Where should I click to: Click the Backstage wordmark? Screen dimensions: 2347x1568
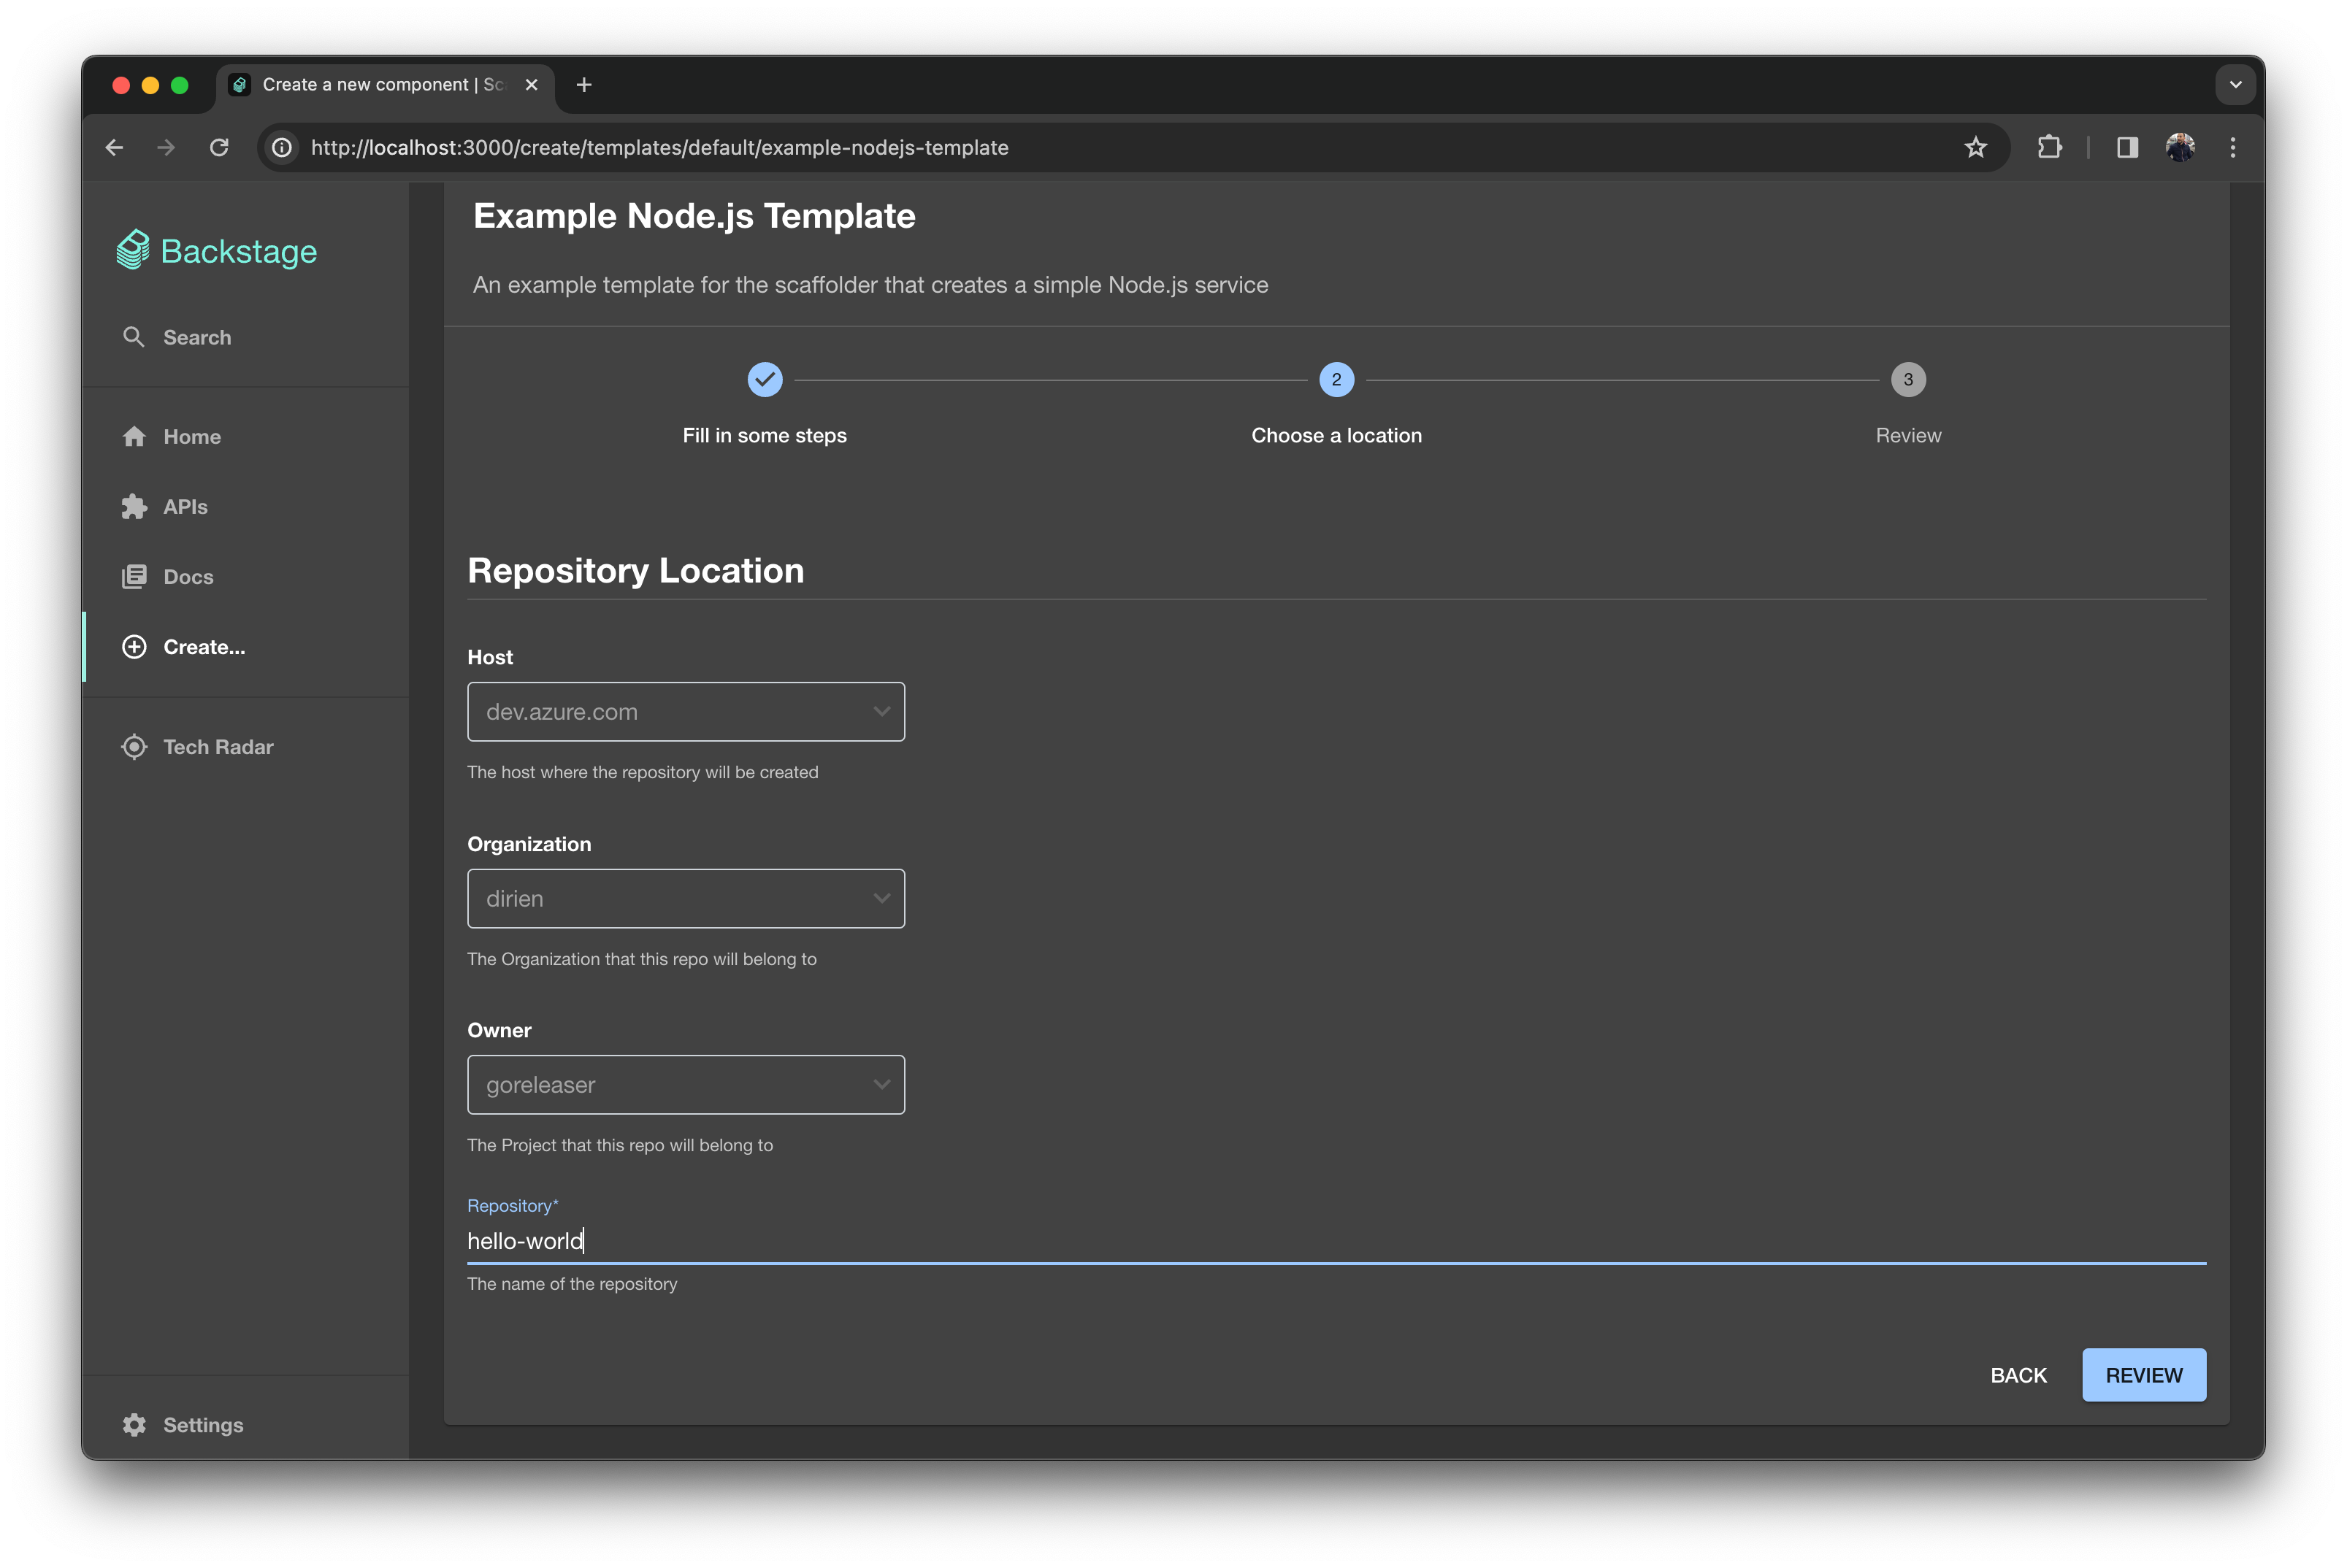tap(238, 251)
